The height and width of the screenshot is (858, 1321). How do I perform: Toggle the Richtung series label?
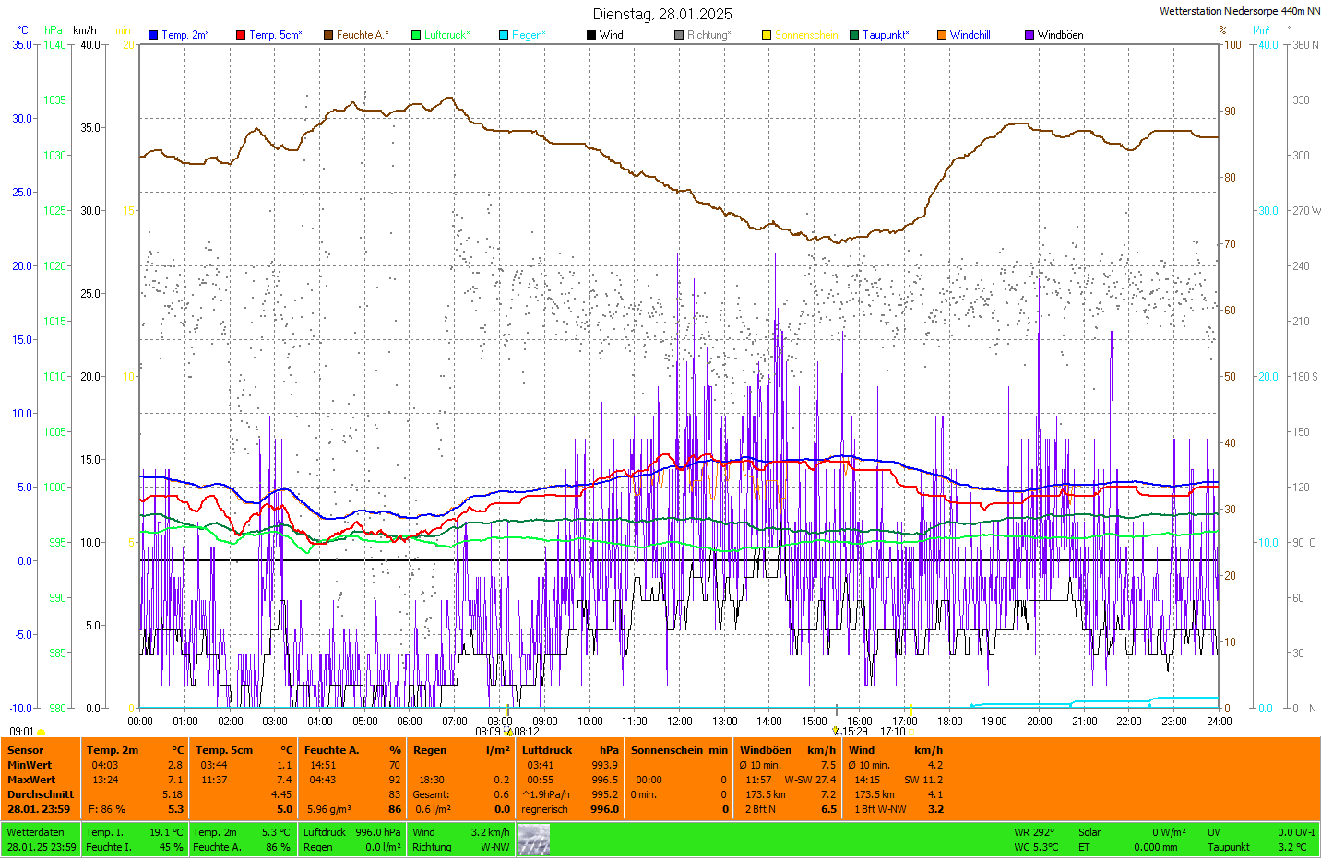point(708,35)
